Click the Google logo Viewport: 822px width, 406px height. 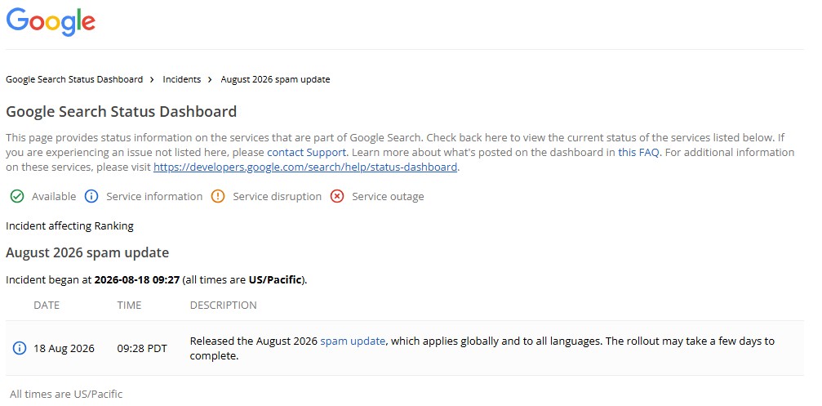(51, 22)
